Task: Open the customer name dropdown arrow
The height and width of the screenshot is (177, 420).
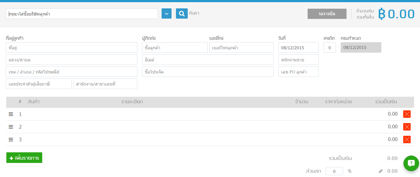Action: point(167,14)
